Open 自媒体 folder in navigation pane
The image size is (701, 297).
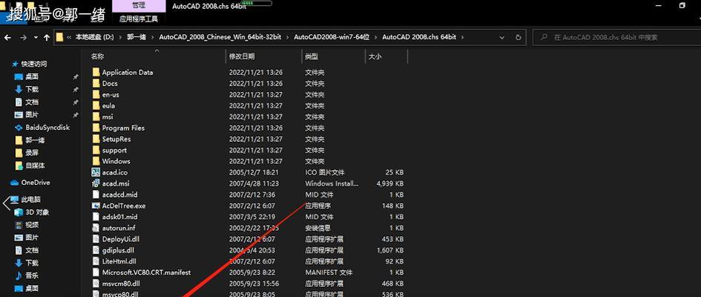[x=35, y=166]
